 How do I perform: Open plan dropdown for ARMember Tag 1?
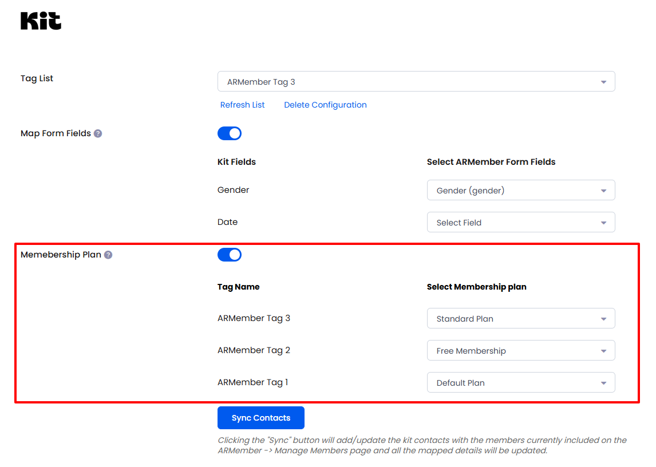[521, 382]
